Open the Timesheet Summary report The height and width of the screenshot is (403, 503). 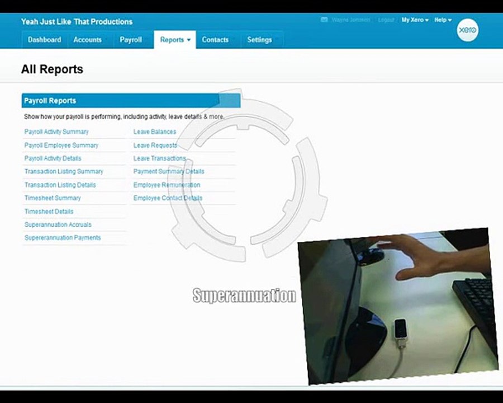53,198
